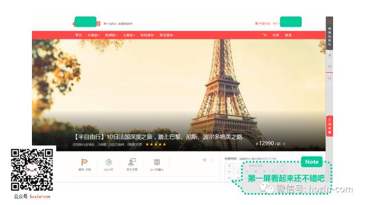Click the certificate feature icon
Screen dimensions: 365x205
coord(157,162)
